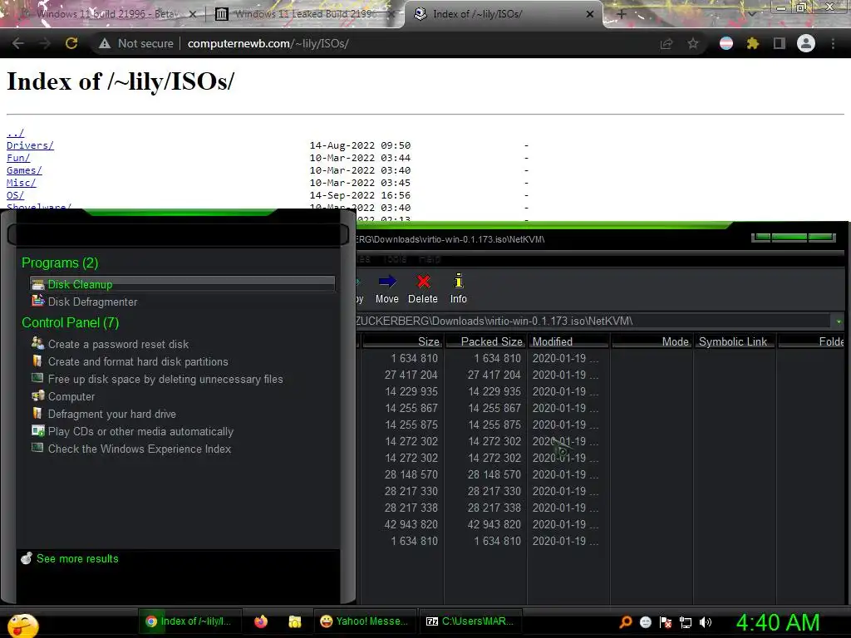Click the Move button in 7-Zip toolbar
This screenshot has height=638, width=851.
coord(387,289)
